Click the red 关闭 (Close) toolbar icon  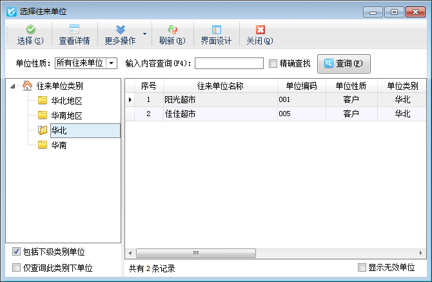click(x=260, y=30)
